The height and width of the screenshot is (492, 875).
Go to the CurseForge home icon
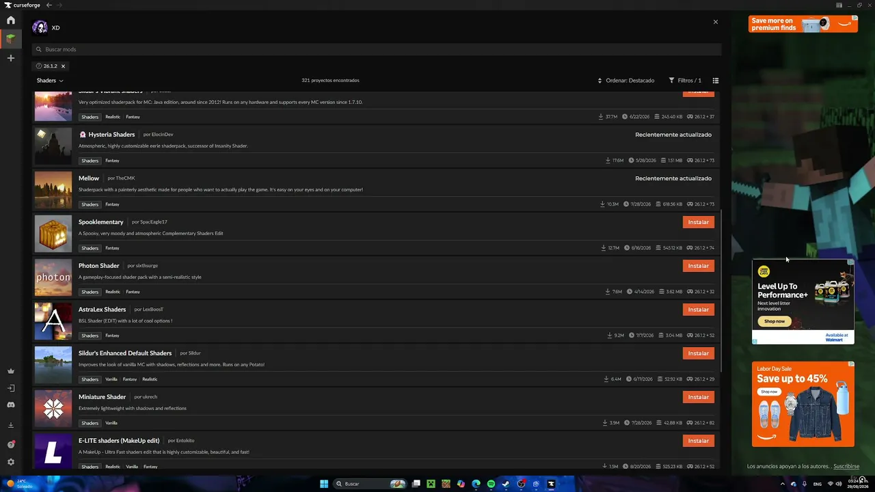(10, 20)
